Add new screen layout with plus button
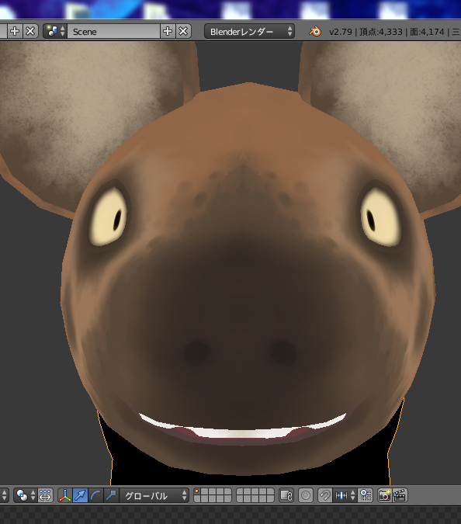 pos(15,31)
